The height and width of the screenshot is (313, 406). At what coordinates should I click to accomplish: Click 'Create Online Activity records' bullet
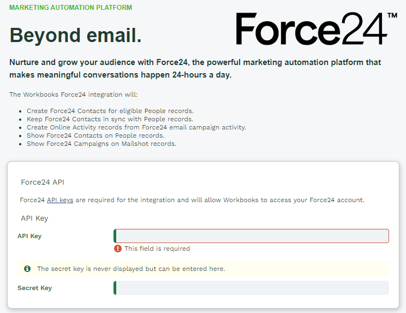[x=136, y=127]
